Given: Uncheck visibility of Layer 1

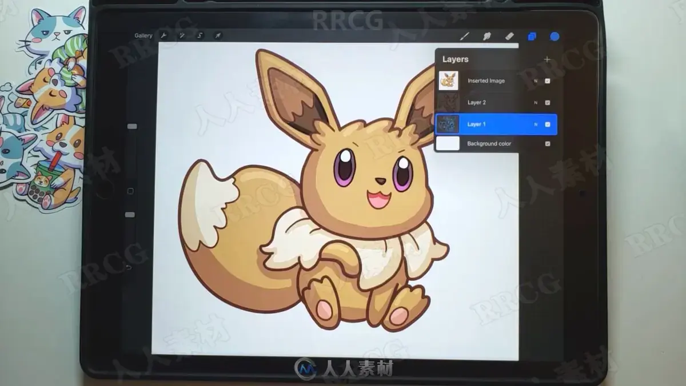Looking at the screenshot, I should tap(548, 124).
